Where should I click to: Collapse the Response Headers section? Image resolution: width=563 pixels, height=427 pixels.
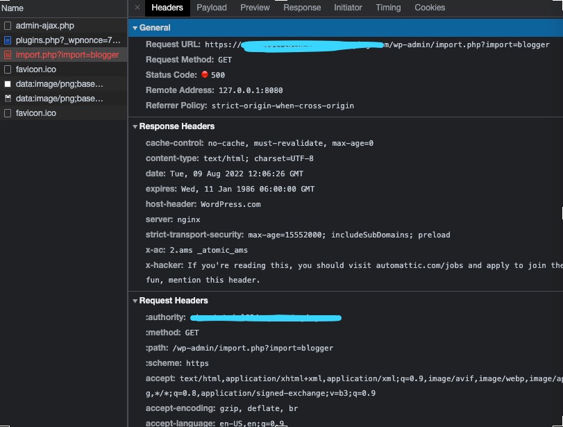pyautogui.click(x=135, y=127)
